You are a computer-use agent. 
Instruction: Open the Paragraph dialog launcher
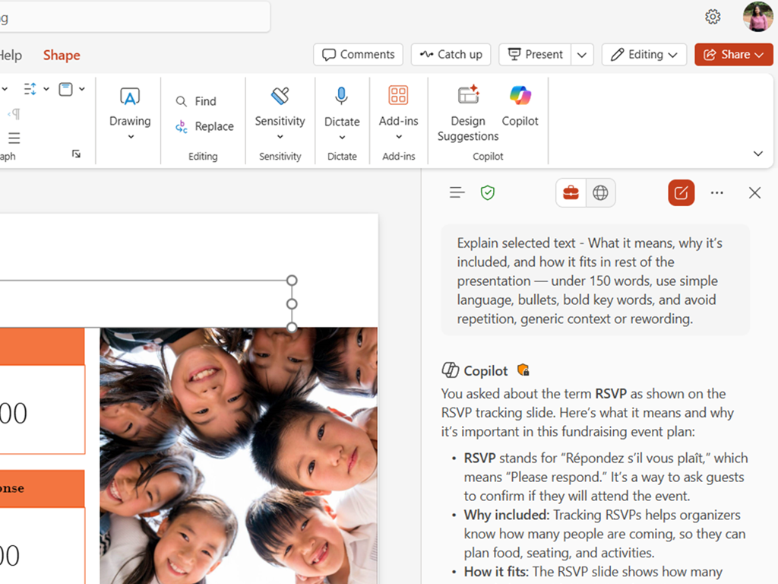pyautogui.click(x=76, y=154)
